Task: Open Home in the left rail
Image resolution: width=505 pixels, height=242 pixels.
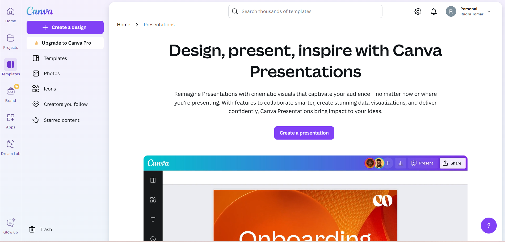Action: tap(11, 15)
